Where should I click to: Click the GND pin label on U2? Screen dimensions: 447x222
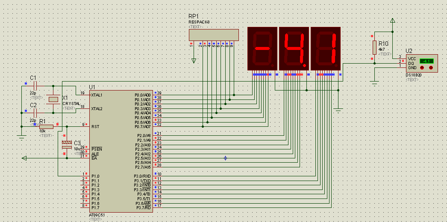point(412,68)
